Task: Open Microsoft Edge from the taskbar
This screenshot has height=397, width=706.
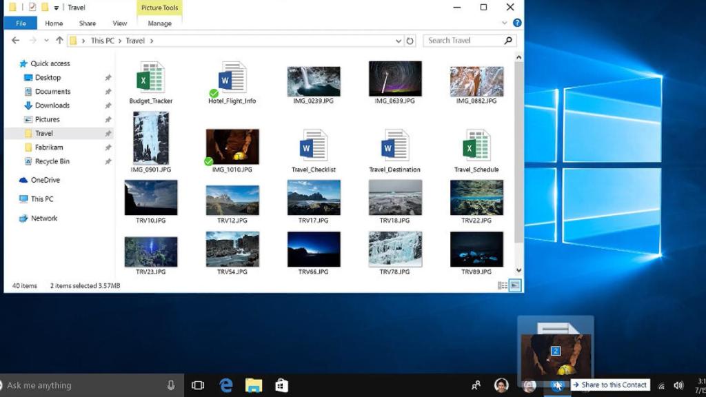Action: [x=225, y=385]
